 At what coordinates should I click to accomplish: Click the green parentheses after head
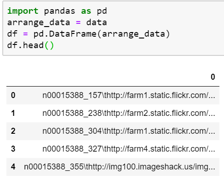click(49, 45)
